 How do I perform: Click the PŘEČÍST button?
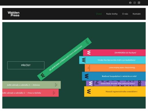point(26,65)
